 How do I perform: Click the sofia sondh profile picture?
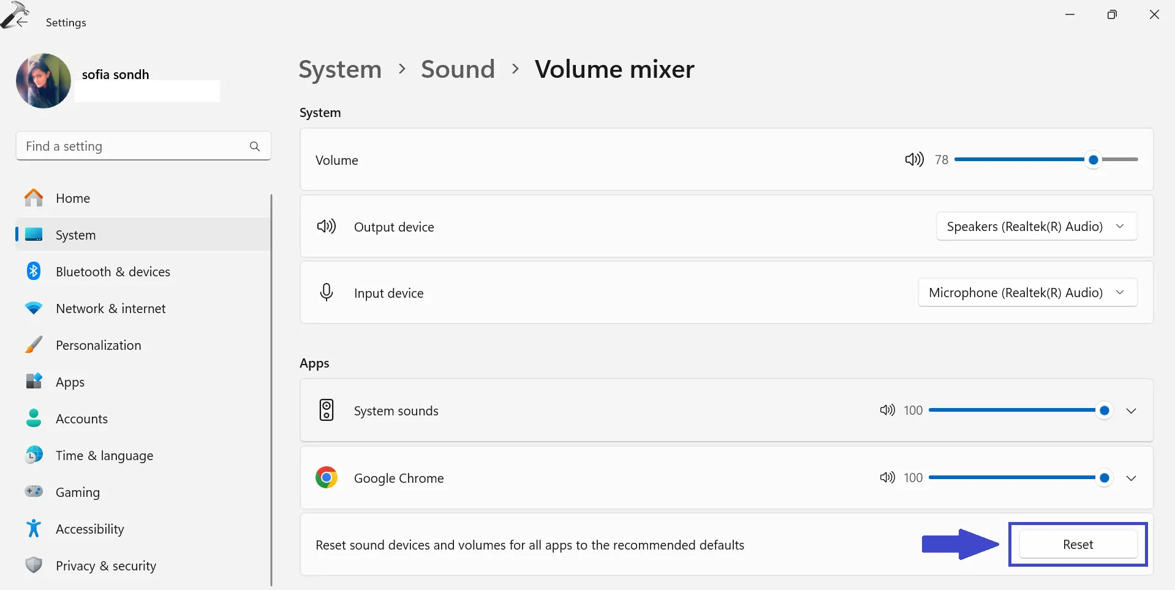43,81
